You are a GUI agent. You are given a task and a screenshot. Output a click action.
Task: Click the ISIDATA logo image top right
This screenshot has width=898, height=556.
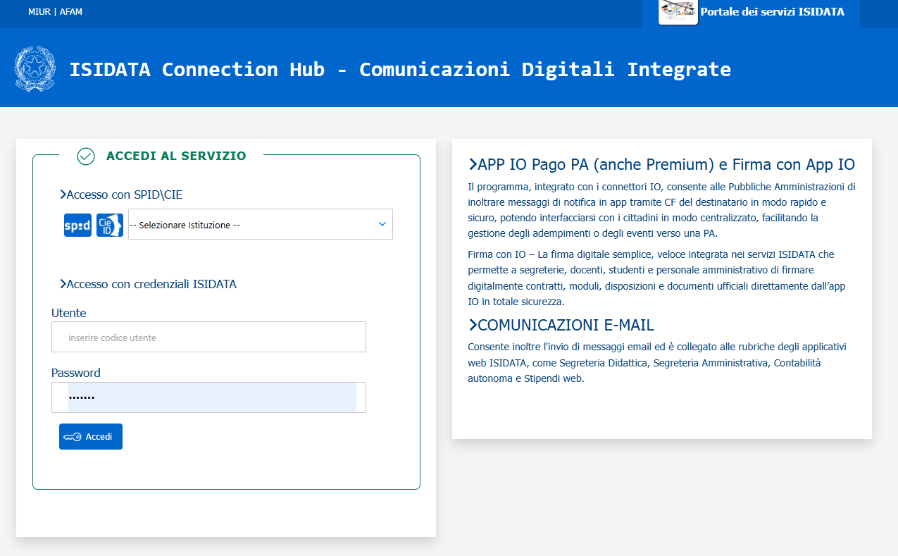[x=678, y=12]
